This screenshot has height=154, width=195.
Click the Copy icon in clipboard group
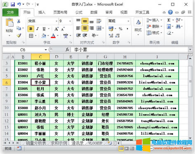19,28
